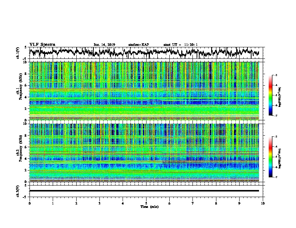This screenshot has width=296, height=228.
Task: Click the "ch.1(V)" axis label
Action: point(18,53)
